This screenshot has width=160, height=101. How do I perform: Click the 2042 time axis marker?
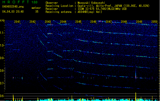tap(33, 22)
